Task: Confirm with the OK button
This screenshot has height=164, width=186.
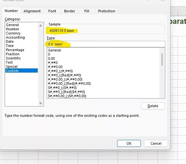Action: point(129,143)
